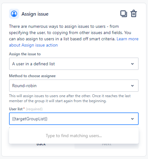Click the chevron arrow in the Round-robin field
The width and height of the screenshot is (148, 159).
pos(132,86)
